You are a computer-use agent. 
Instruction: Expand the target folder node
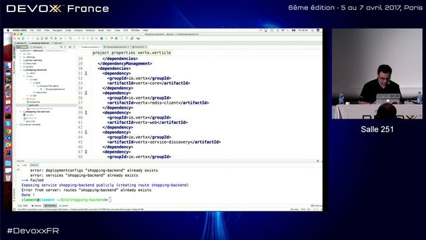(24, 99)
